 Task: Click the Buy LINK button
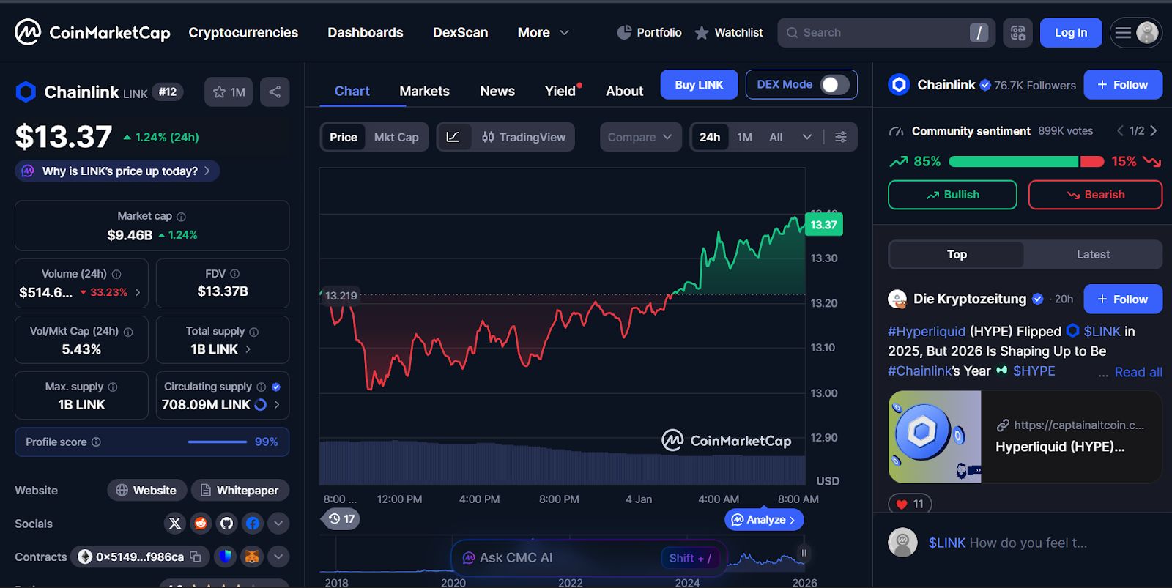699,85
